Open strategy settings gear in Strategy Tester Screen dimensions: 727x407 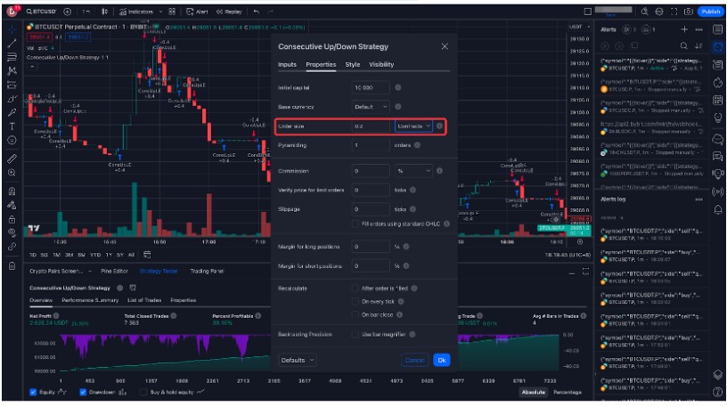click(119, 289)
